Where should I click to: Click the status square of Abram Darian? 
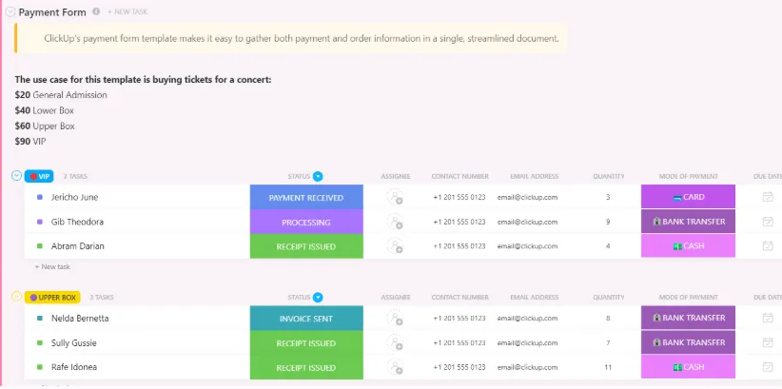click(40, 246)
